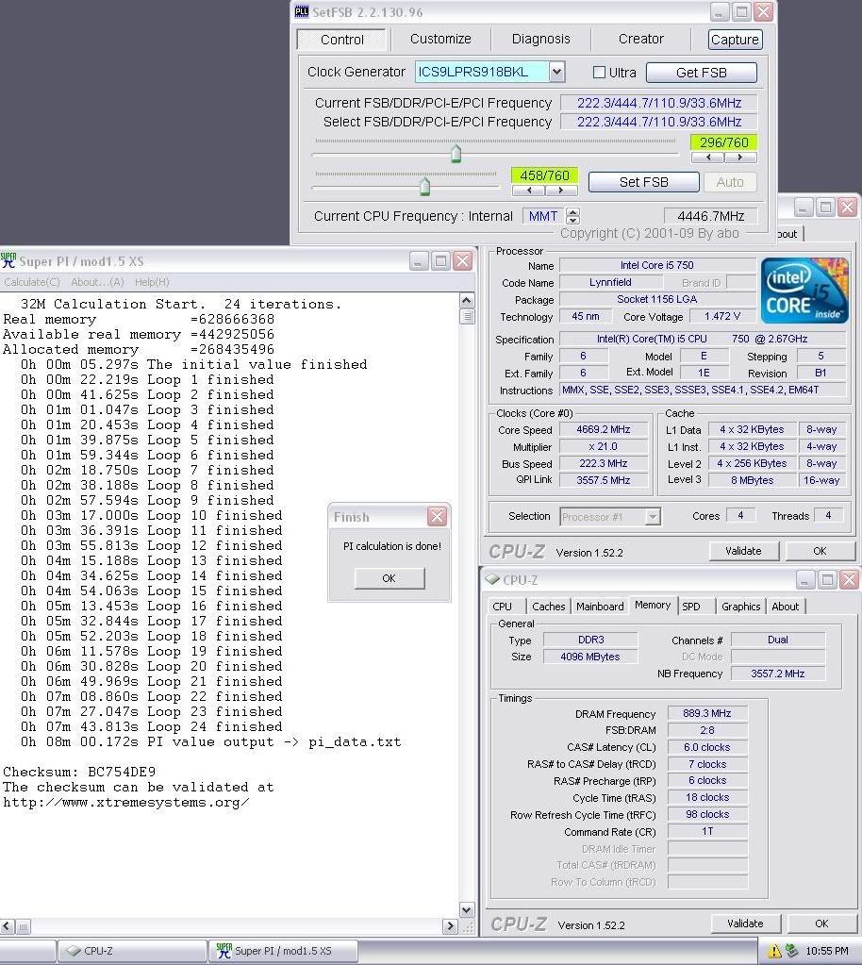Minimize the Super PI window
The image size is (862, 965).
click(419, 261)
